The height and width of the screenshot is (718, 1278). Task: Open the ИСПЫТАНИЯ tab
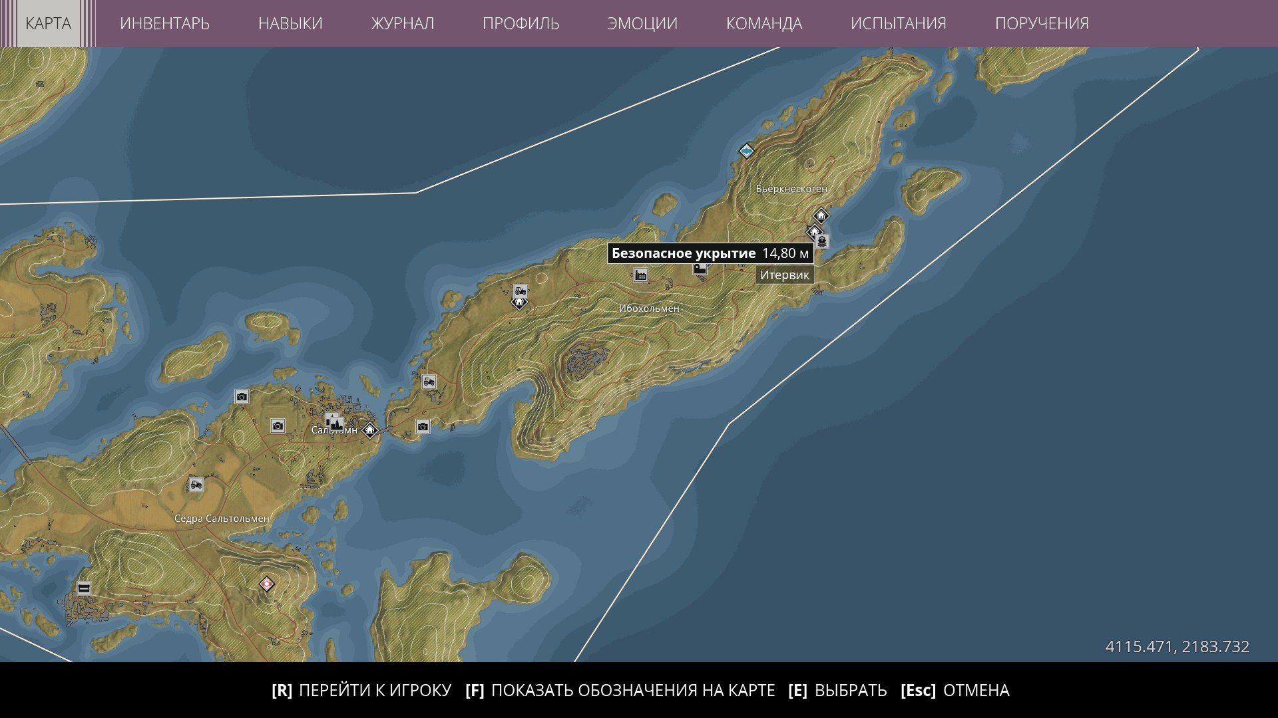pyautogui.click(x=898, y=23)
